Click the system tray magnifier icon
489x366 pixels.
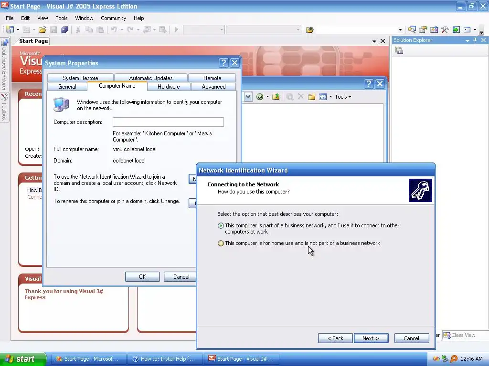pos(454,359)
